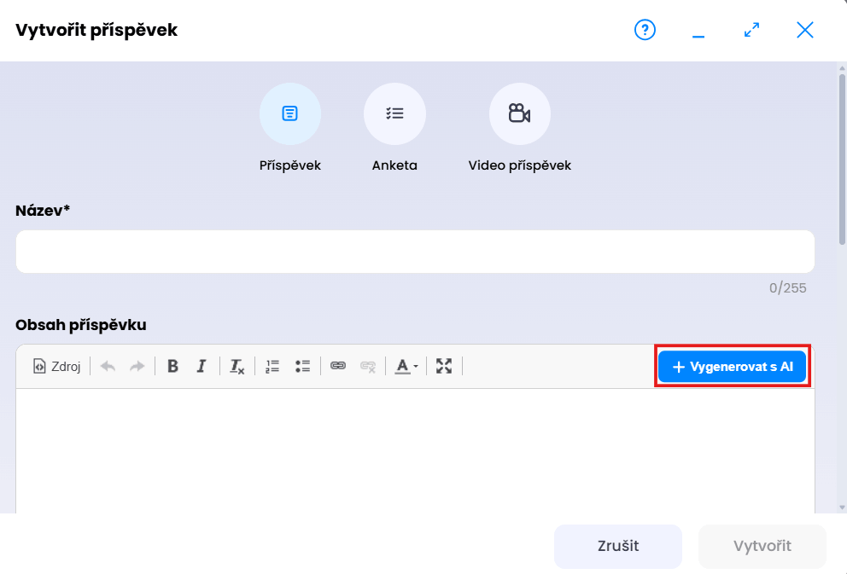Click the Zrušit cancel button
This screenshot has height=574, width=847.
pos(618,547)
